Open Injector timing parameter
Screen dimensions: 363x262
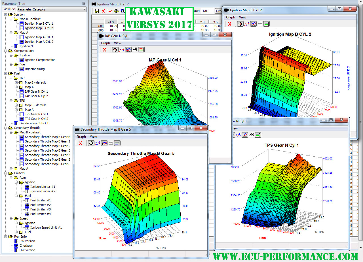[35, 69]
